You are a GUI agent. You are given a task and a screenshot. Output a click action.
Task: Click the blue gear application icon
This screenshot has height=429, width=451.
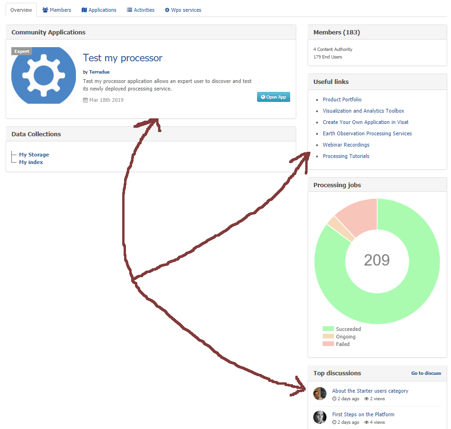pyautogui.click(x=43, y=75)
